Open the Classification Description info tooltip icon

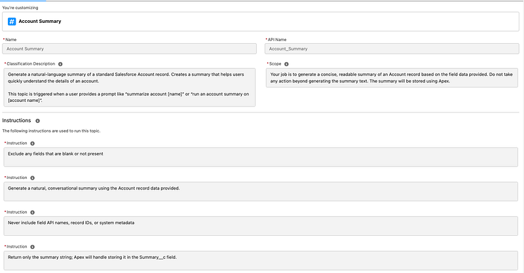[x=60, y=64]
